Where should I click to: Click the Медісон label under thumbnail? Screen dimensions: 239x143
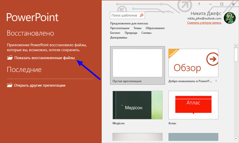[118, 123]
